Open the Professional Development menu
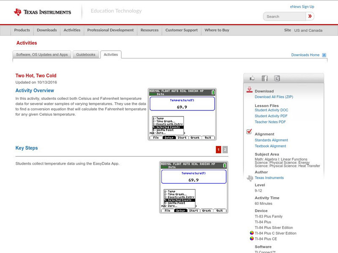Image resolution: width=338 pixels, height=253 pixels. click(x=110, y=30)
